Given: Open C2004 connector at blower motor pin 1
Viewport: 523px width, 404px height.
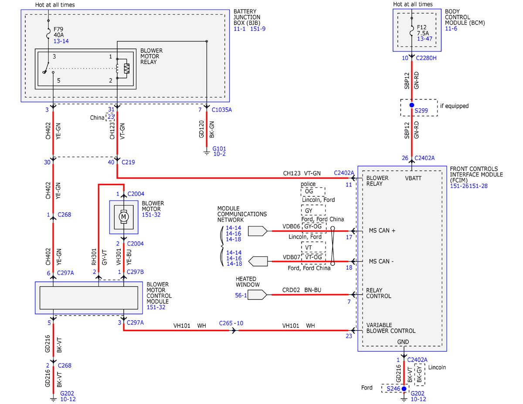Looking at the screenshot, I should coord(135,194).
